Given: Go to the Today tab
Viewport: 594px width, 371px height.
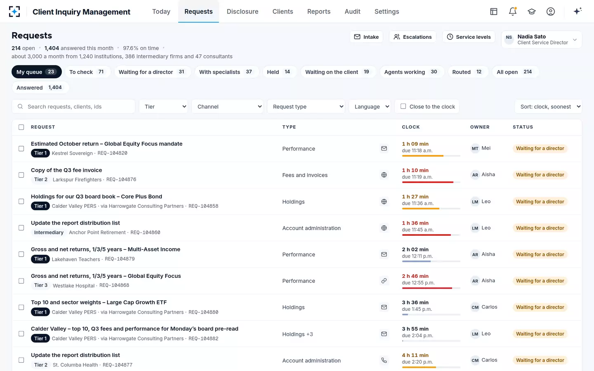Looking at the screenshot, I should pos(161,12).
